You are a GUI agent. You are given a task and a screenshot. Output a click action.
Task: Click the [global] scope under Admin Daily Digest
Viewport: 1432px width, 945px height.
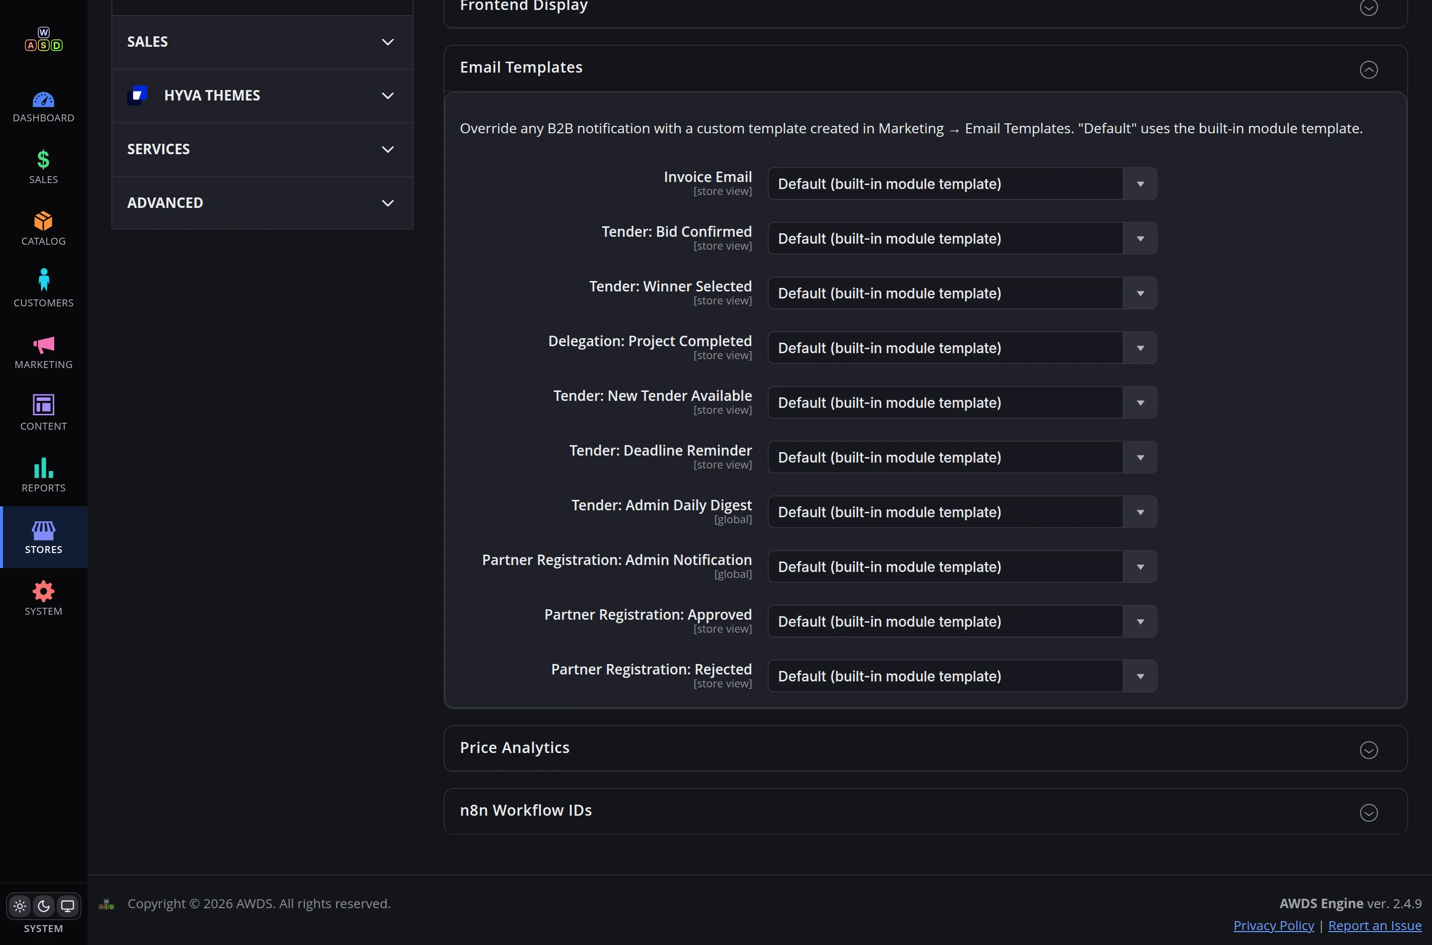click(732, 520)
